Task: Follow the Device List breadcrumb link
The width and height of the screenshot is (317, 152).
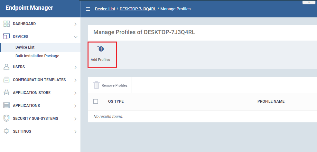Action: [105, 9]
